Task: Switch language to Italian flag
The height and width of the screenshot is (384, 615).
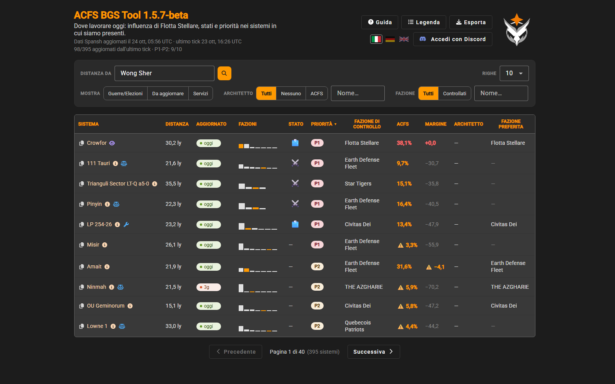Action: click(x=376, y=39)
